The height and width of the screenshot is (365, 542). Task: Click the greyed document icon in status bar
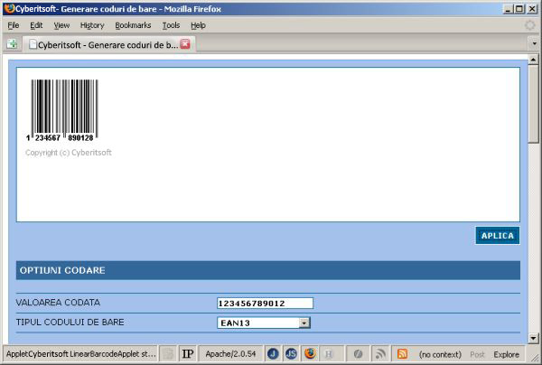[168, 354]
